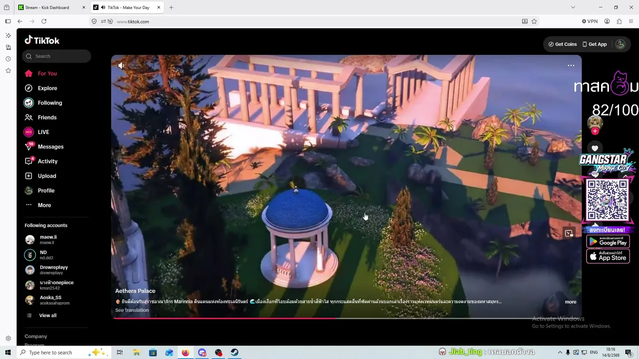Open the AI sparkle icon in the browser sidebar
Screen dimensions: 639x359
coord(8,36)
